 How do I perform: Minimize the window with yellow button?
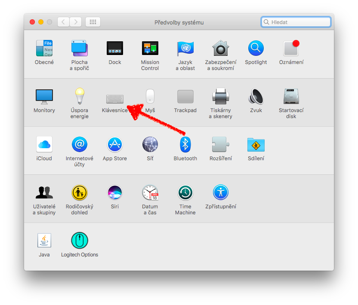coord(41,22)
